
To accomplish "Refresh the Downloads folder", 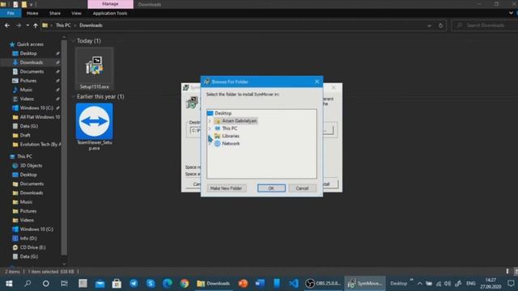I will click(440, 25).
